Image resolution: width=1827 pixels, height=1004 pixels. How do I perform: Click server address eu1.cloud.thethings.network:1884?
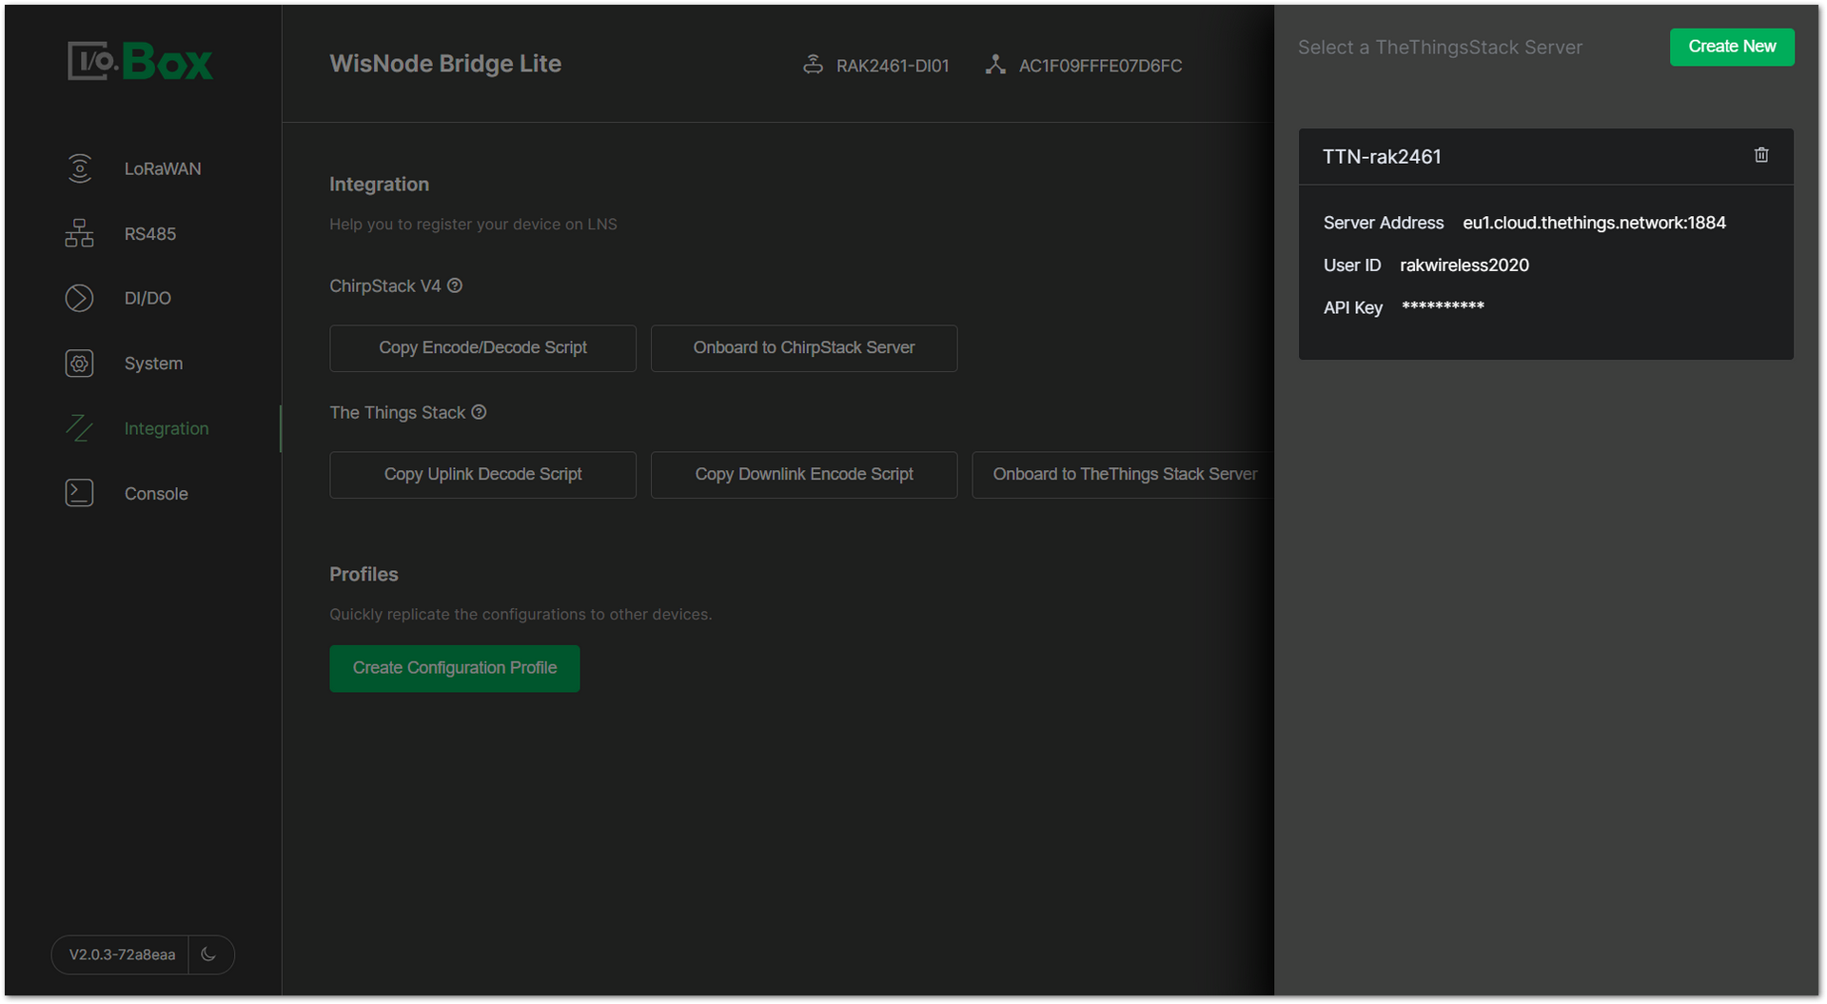point(1594,223)
